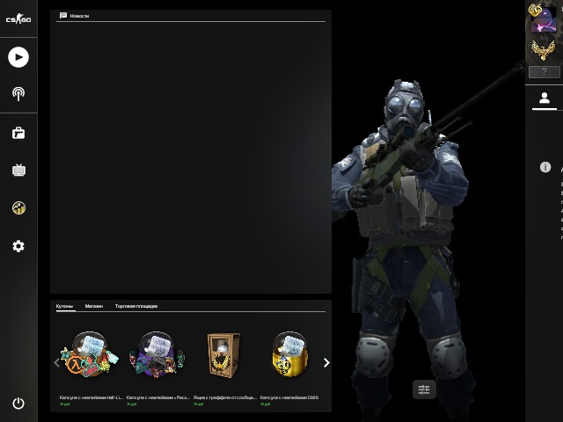Screen dimensions: 563x422
Task: Open the inventory briefcase icon
Action: point(18,133)
